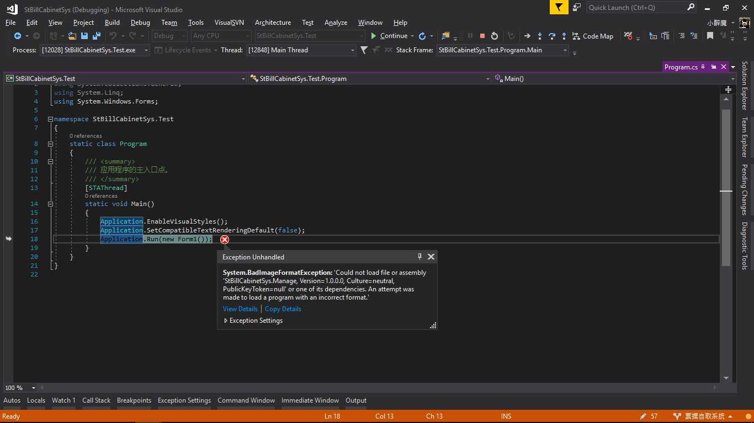Click the Copy Details link
This screenshot has width=754, height=423.
[283, 309]
